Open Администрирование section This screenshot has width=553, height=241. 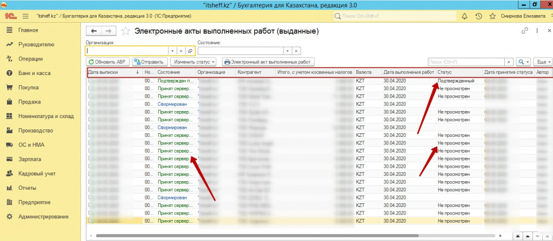point(43,217)
